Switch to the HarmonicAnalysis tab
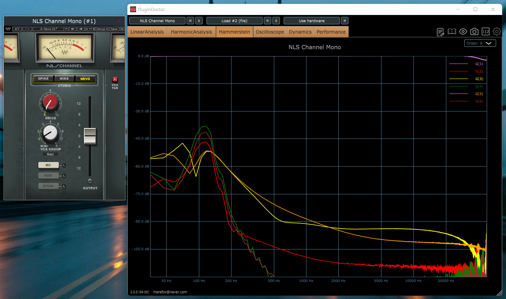The width and height of the screenshot is (506, 299). [191, 32]
